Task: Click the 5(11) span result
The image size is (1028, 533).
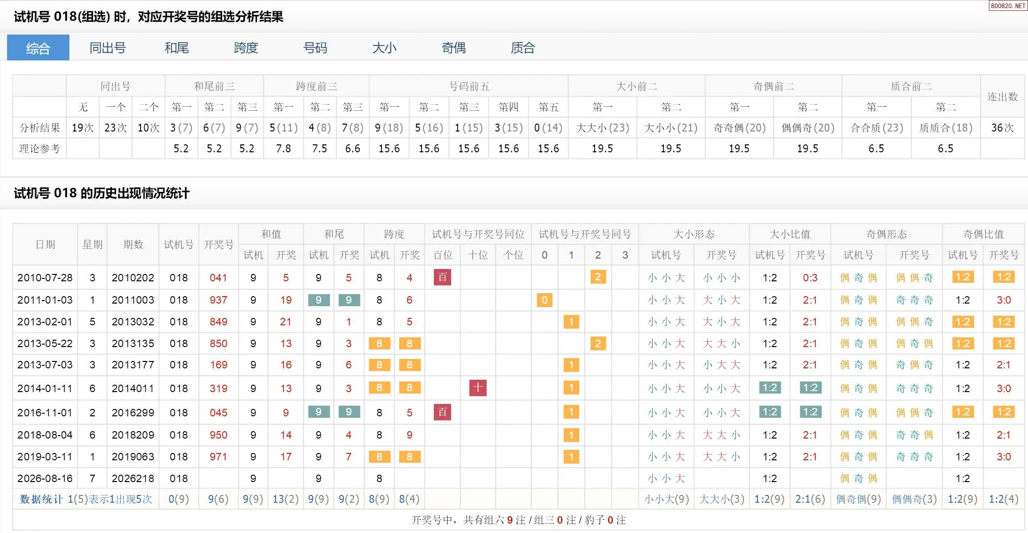Action: 283,128
